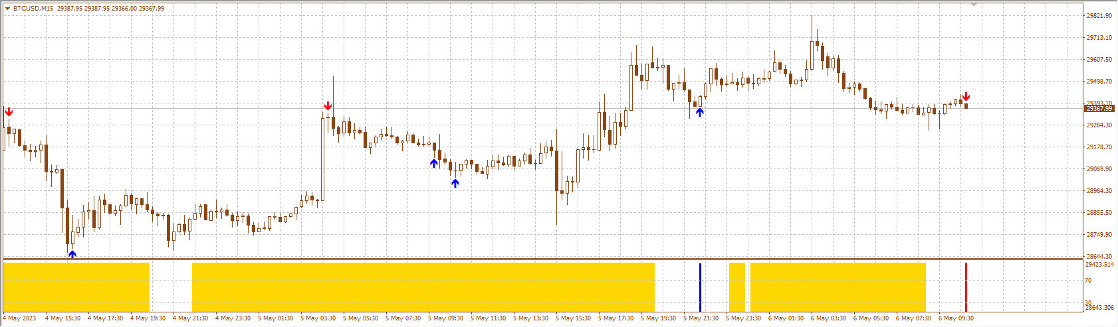Click the BTCUSD,M15 chart title text
1118x327 pixels.
coord(33,9)
